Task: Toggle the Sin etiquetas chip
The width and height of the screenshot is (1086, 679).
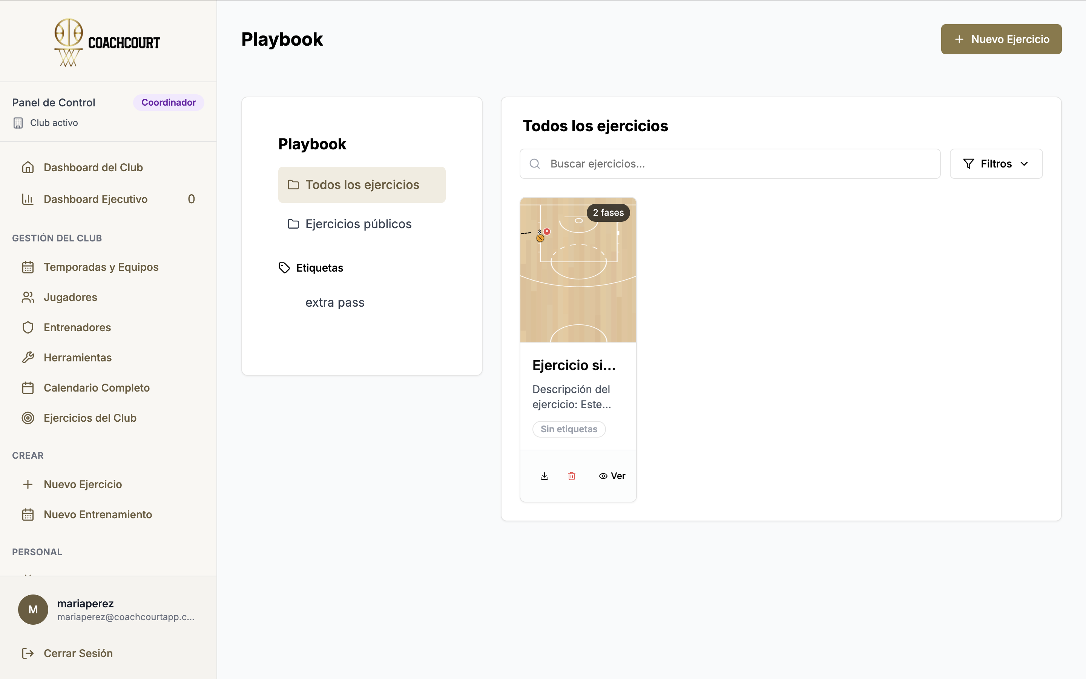Action: (x=569, y=429)
